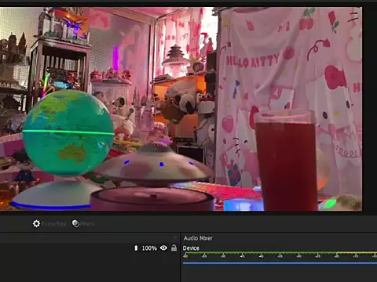377x282 pixels.
Task: Click the UFO levitating toy in preview
Action: point(155,164)
